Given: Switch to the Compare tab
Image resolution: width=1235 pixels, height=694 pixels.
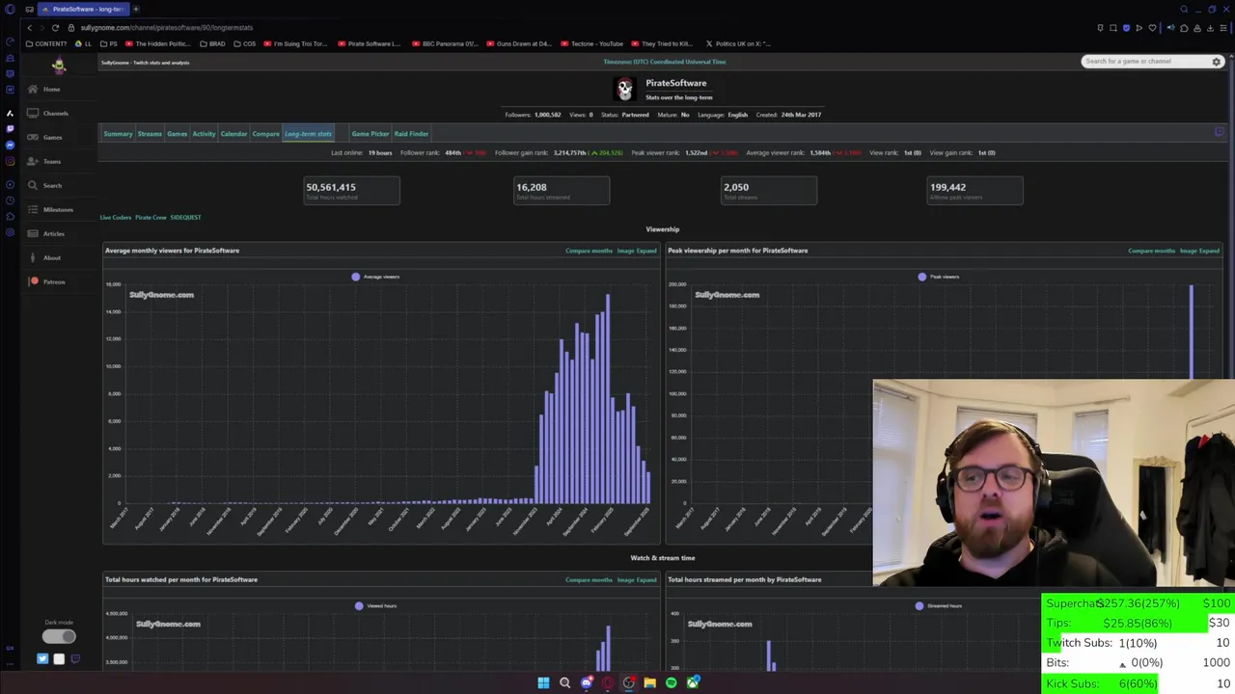Looking at the screenshot, I should point(265,134).
